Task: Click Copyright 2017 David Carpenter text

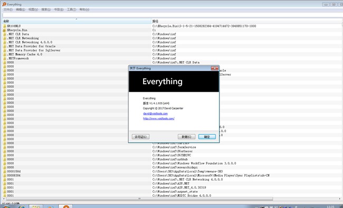Action: [163, 108]
